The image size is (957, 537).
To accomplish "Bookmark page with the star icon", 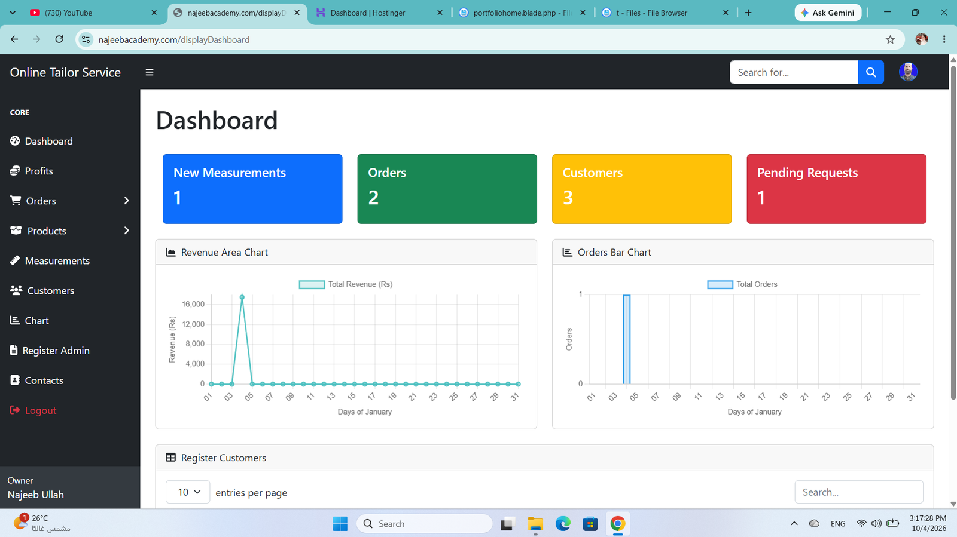I will pos(890,39).
